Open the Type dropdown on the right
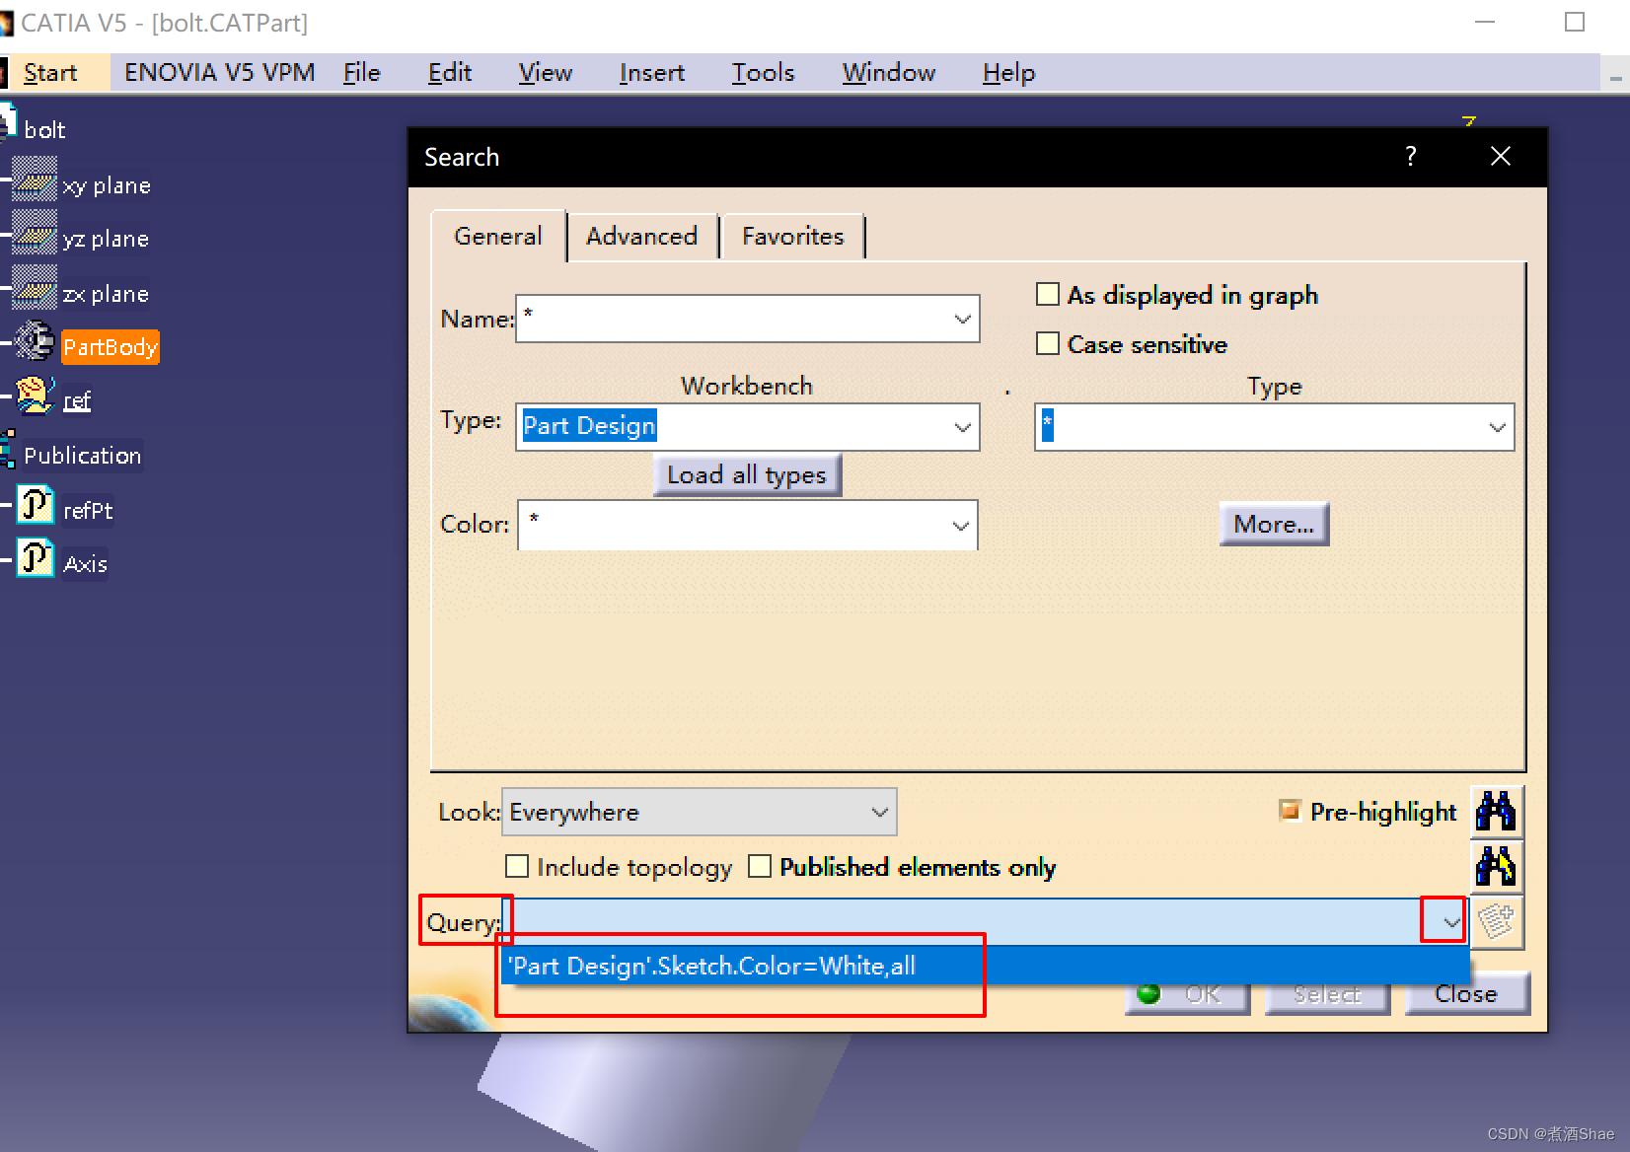The height and width of the screenshot is (1152, 1630). 1497,427
